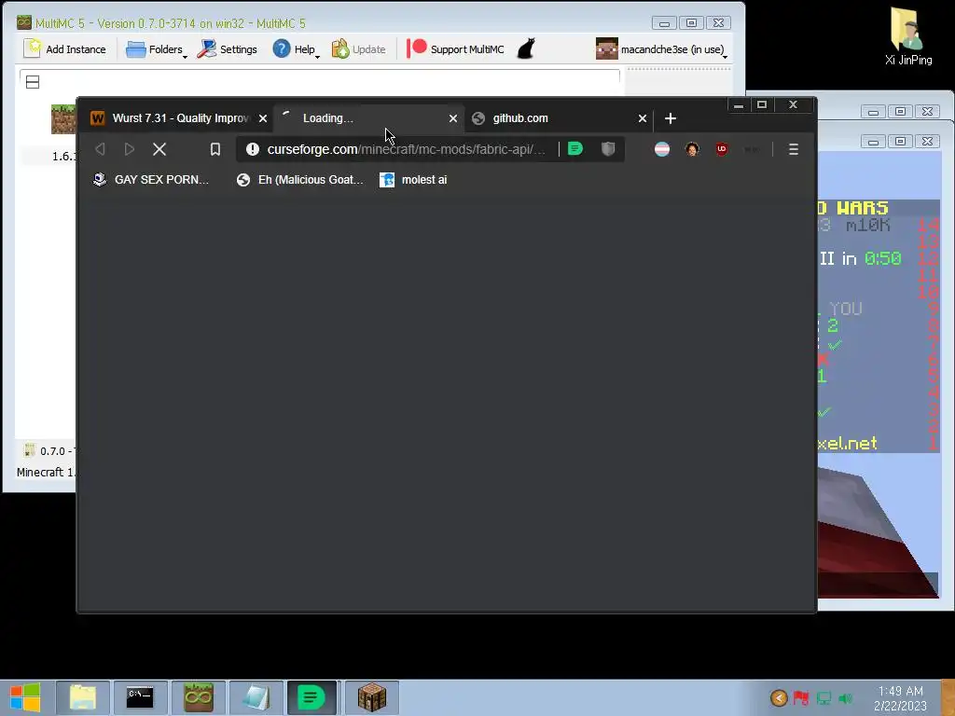Click the avatar face extension icon
This screenshot has width=955, height=716.
click(692, 149)
